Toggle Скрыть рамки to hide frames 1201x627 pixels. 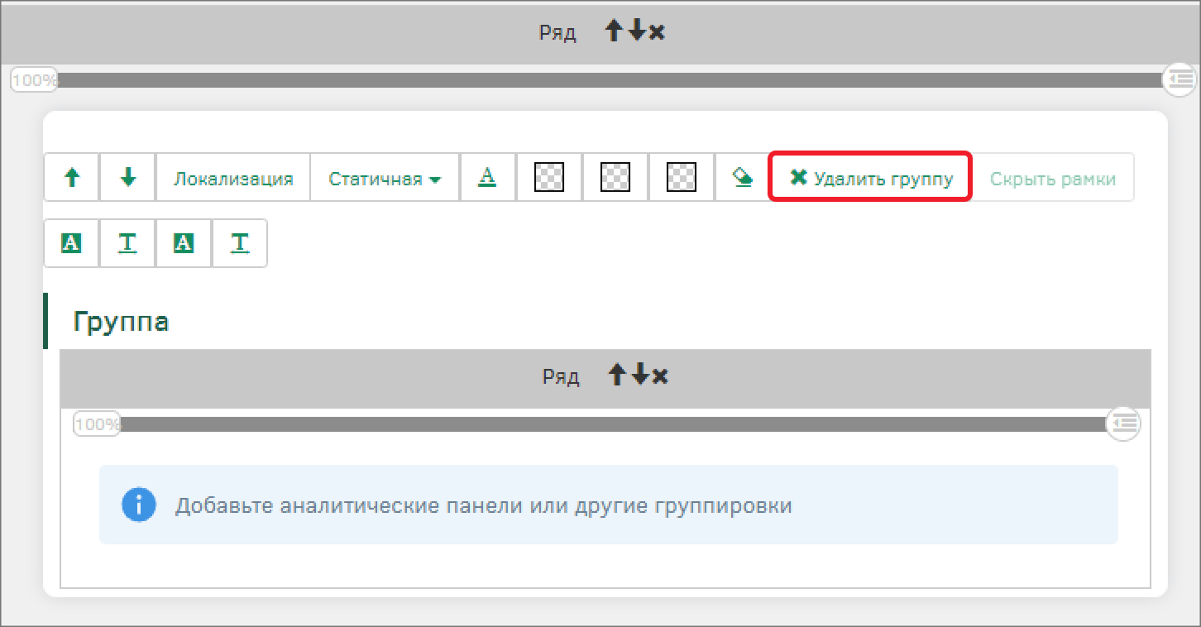tap(1052, 179)
